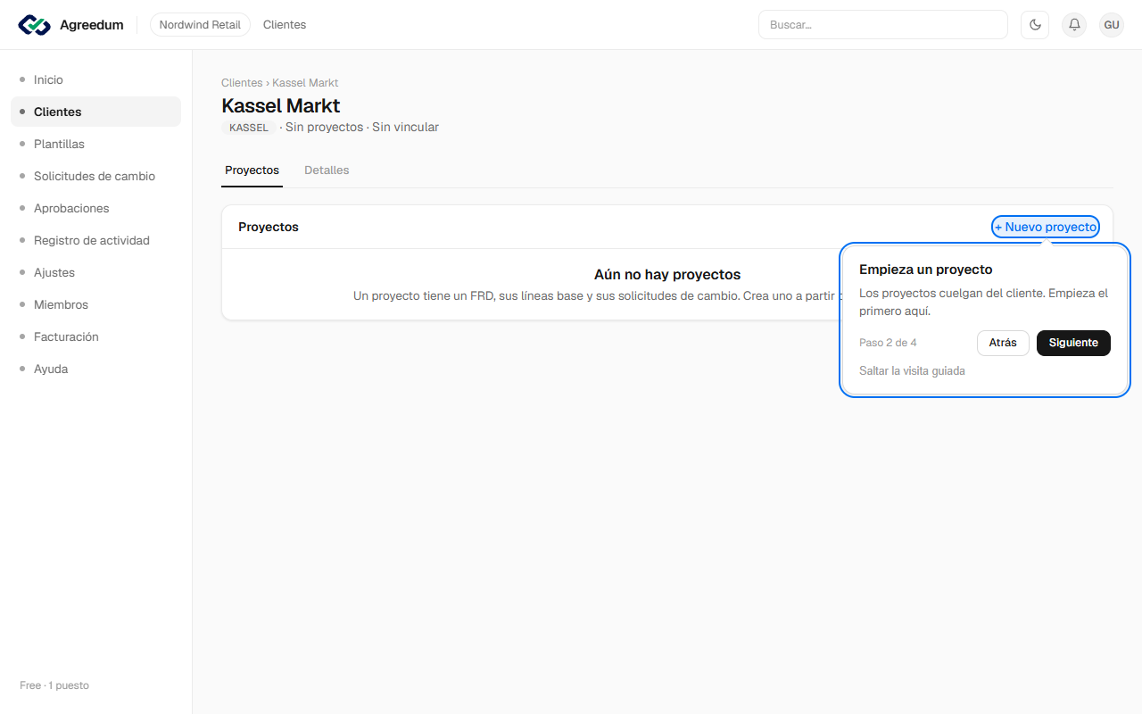Click the Free · 1 puesto plan label

[54, 685]
